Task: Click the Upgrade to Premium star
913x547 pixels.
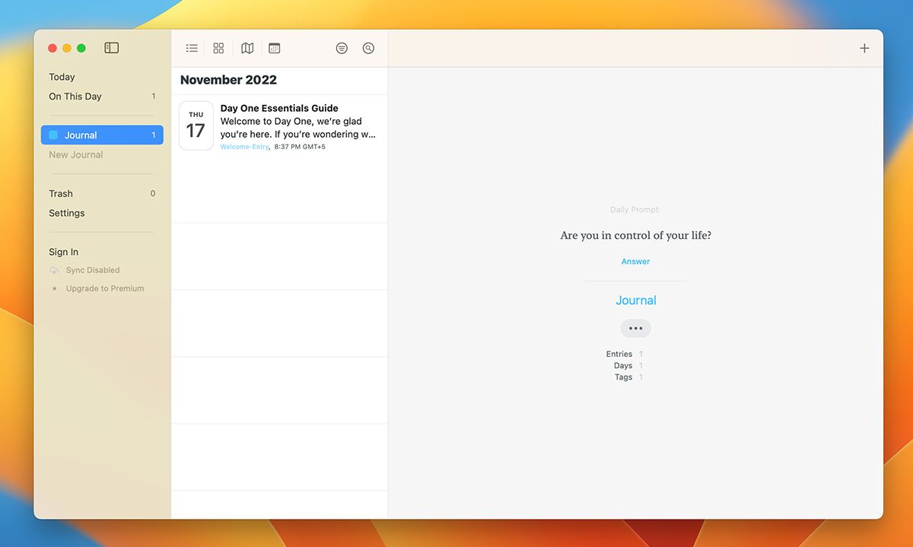Action: coord(54,289)
